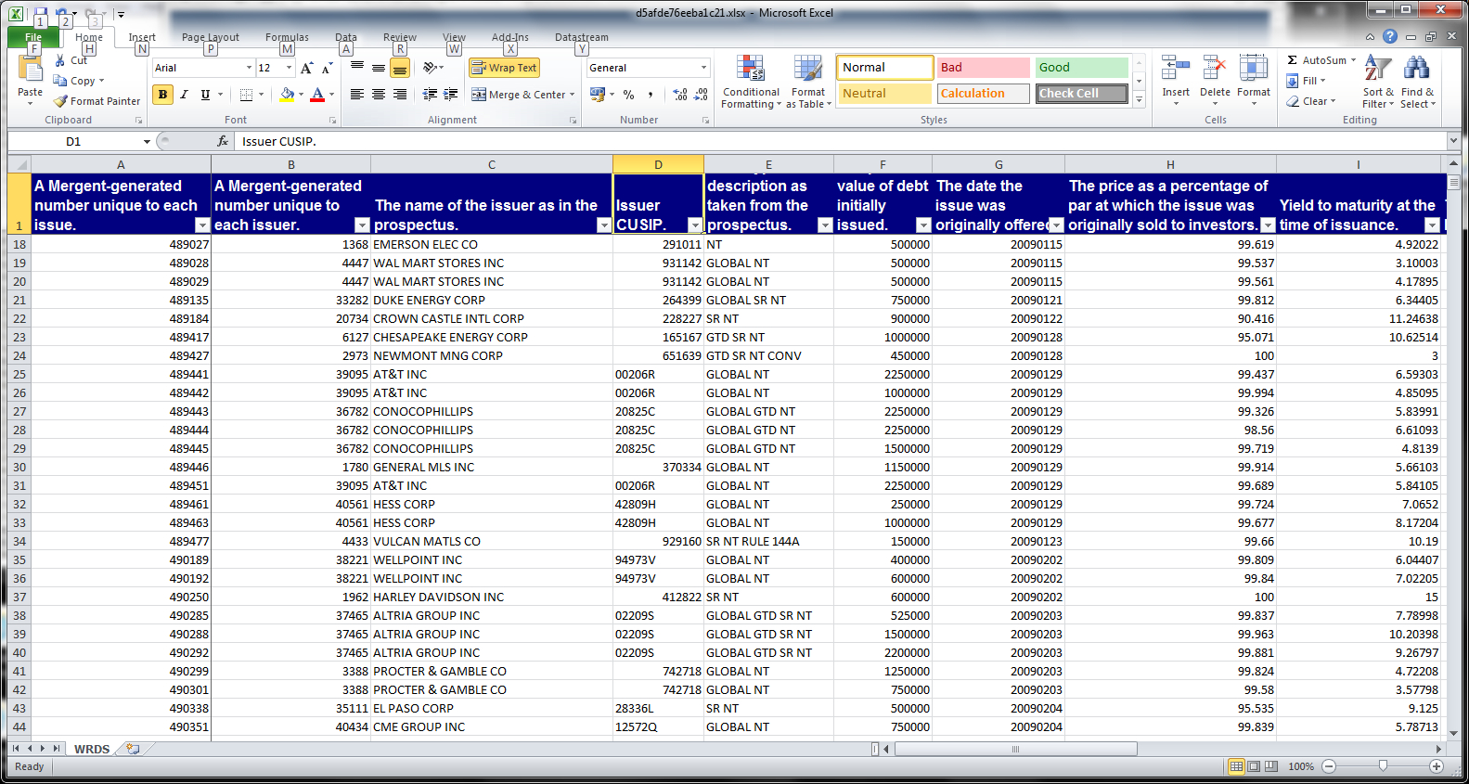
Task: Apply the Bad cell style
Action: pos(983,68)
